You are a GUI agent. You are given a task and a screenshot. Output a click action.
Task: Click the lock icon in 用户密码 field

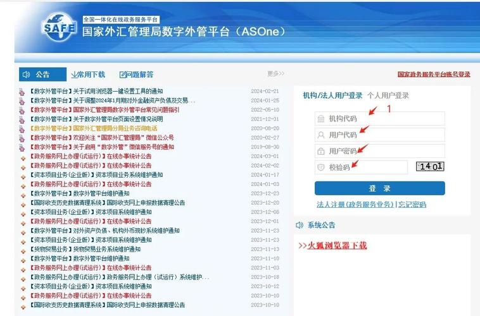321,151
